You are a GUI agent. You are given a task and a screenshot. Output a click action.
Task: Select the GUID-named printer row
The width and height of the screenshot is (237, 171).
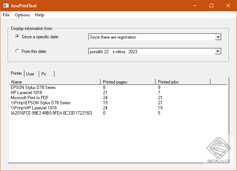point(51,113)
